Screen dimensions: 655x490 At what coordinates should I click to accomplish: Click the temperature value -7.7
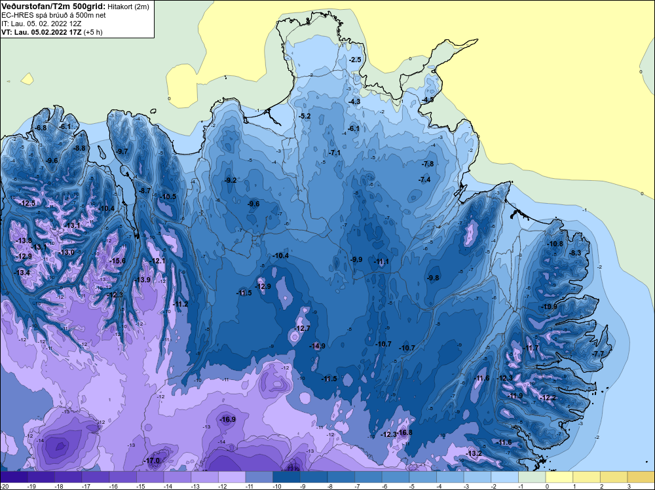(598, 353)
